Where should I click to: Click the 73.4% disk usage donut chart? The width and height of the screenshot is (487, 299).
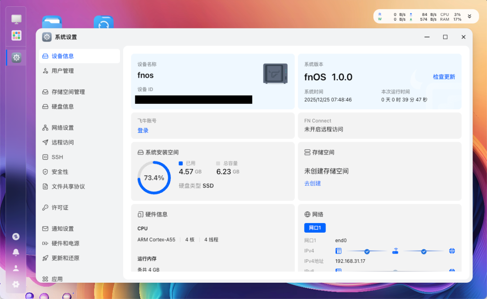tap(154, 178)
